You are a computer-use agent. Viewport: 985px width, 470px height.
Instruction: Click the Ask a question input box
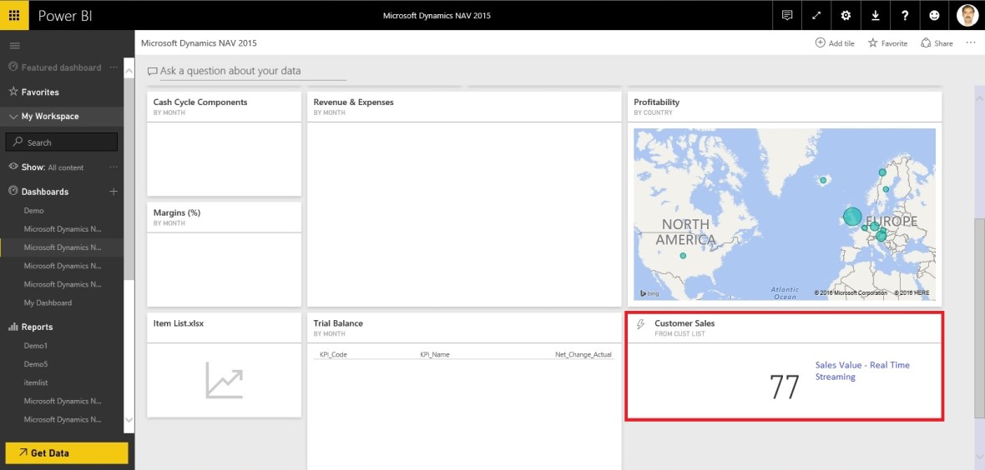pyautogui.click(x=246, y=72)
